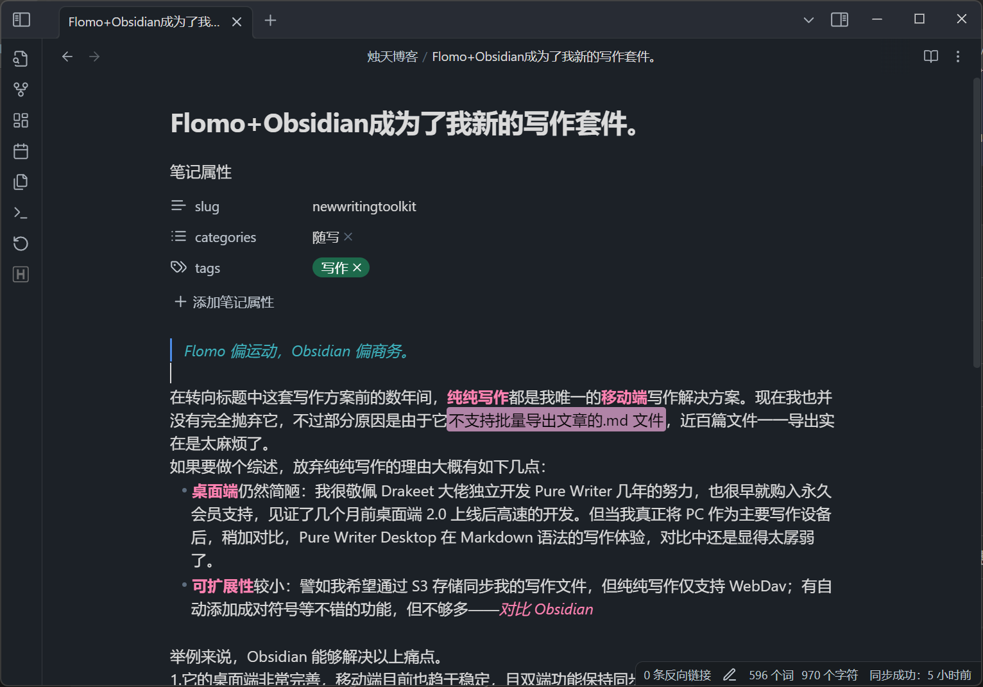Viewport: 983px width, 687px height.
Task: Click the note title heading
Action: (x=405, y=123)
